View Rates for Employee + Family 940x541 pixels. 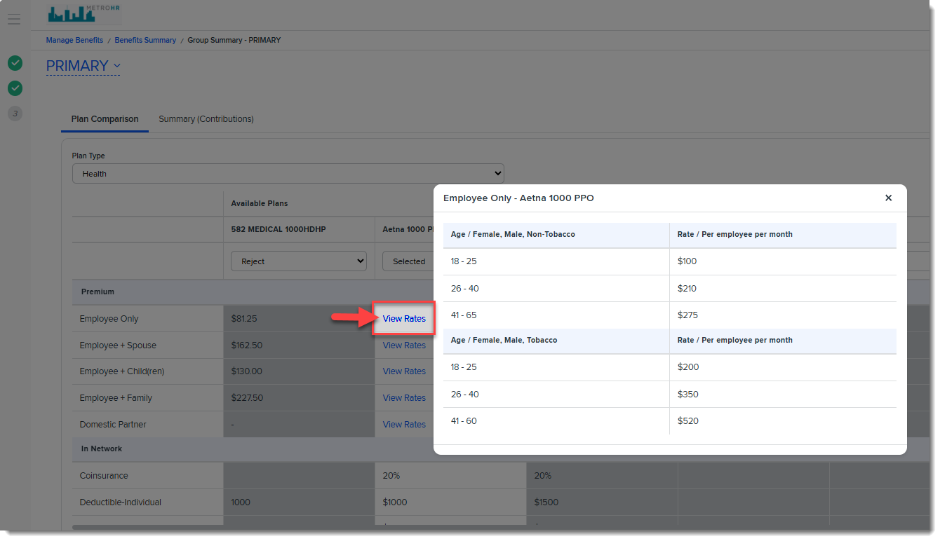[404, 398]
